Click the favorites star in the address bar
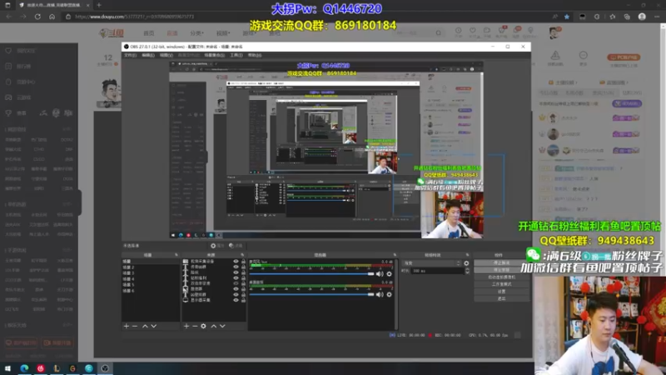Image resolution: width=666 pixels, height=375 pixels. pos(567,17)
